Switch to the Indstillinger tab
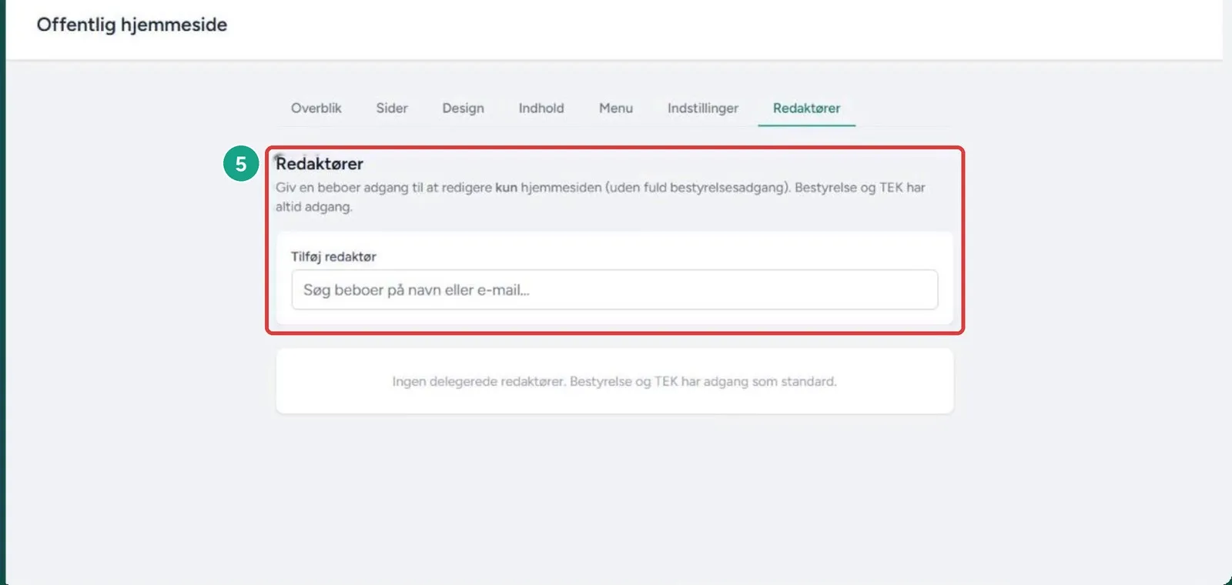The height and width of the screenshot is (585, 1232). point(703,109)
